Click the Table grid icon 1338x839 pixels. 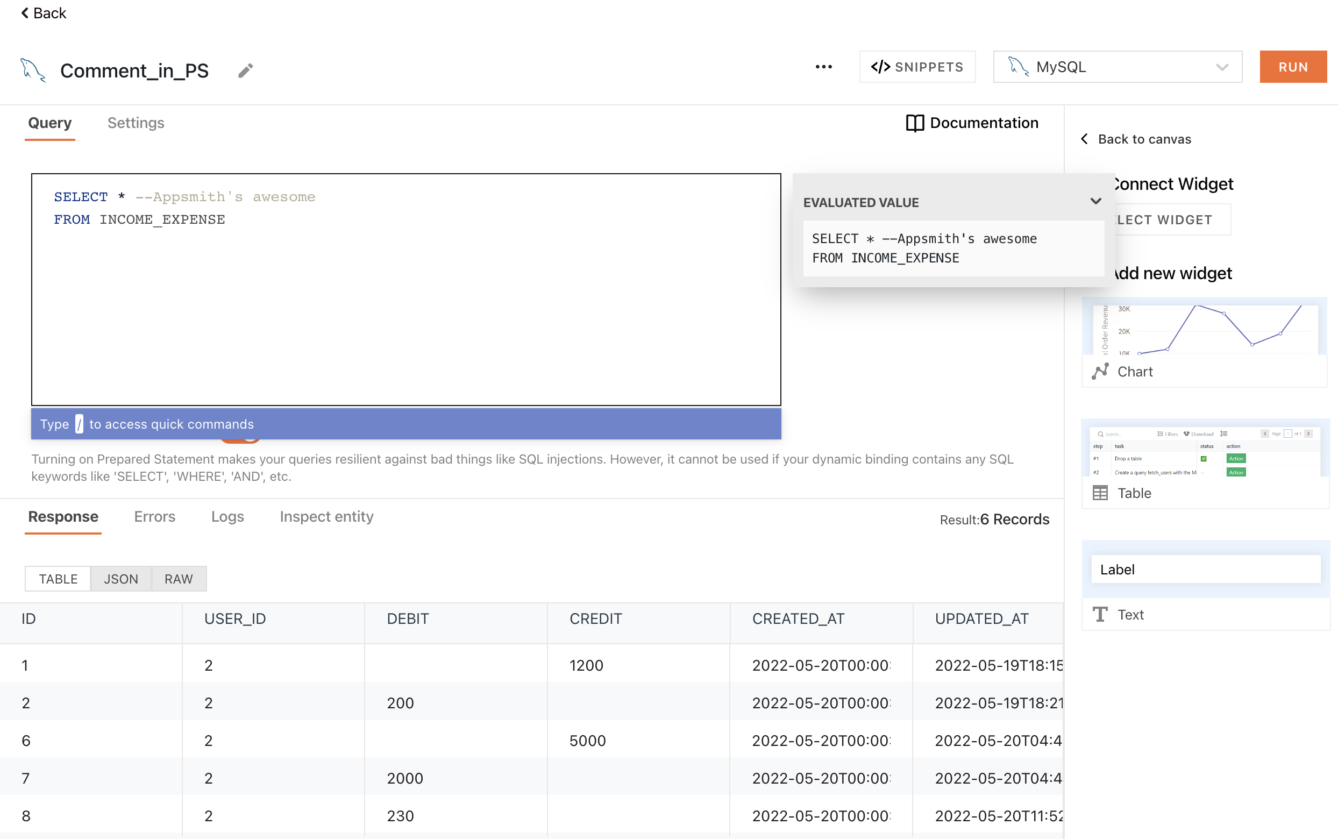click(1100, 493)
